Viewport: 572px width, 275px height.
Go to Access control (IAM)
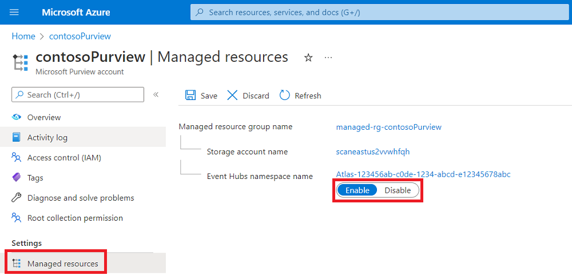[x=64, y=157]
